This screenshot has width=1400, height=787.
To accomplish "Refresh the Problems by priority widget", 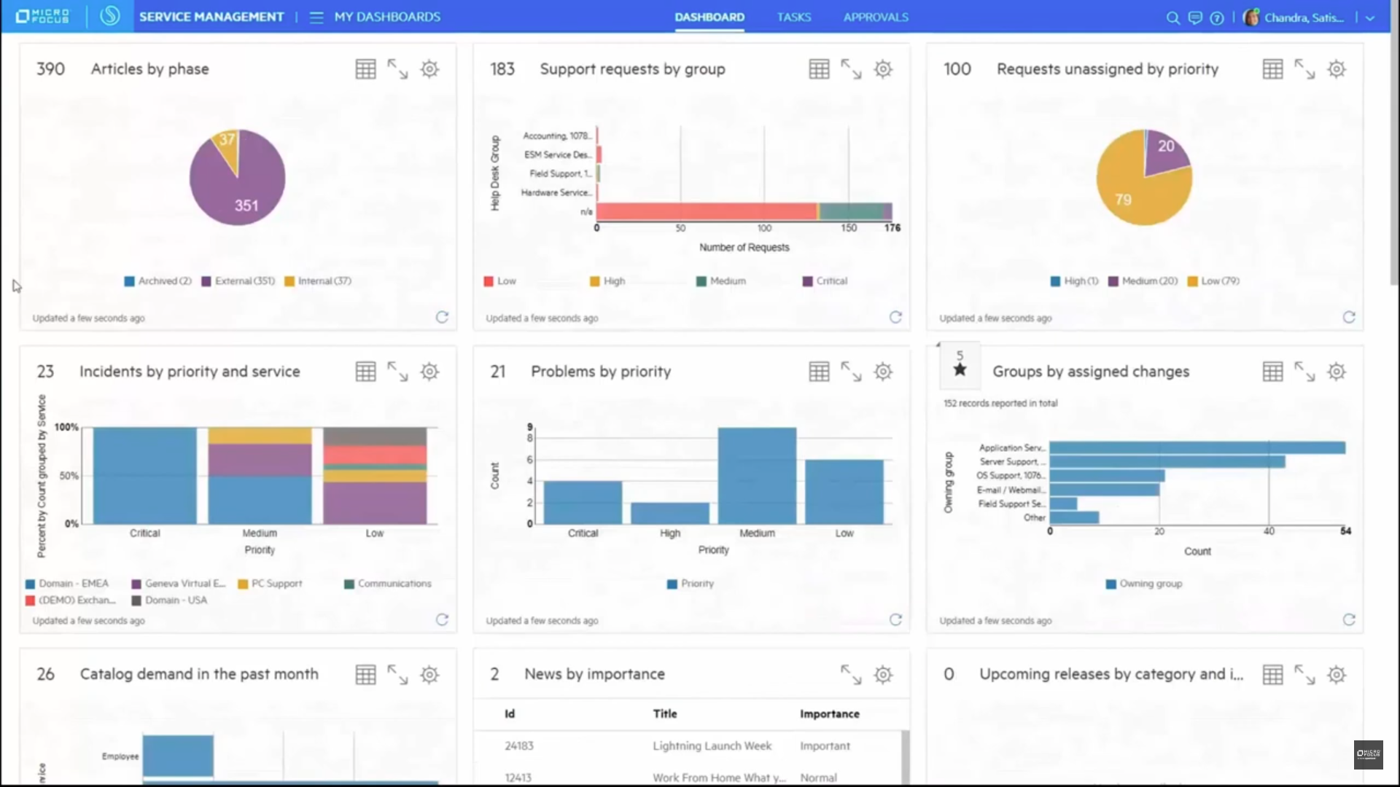I will point(895,619).
